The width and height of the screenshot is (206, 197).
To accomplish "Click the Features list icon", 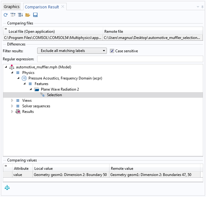I will coord(30,84).
